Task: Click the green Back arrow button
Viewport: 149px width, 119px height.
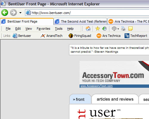Action: (5, 12)
